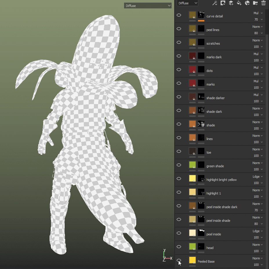Select the highlight bright yellow layer
This screenshot has width=269, height=269.
[x=221, y=180]
